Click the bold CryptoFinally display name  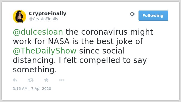click(47, 14)
